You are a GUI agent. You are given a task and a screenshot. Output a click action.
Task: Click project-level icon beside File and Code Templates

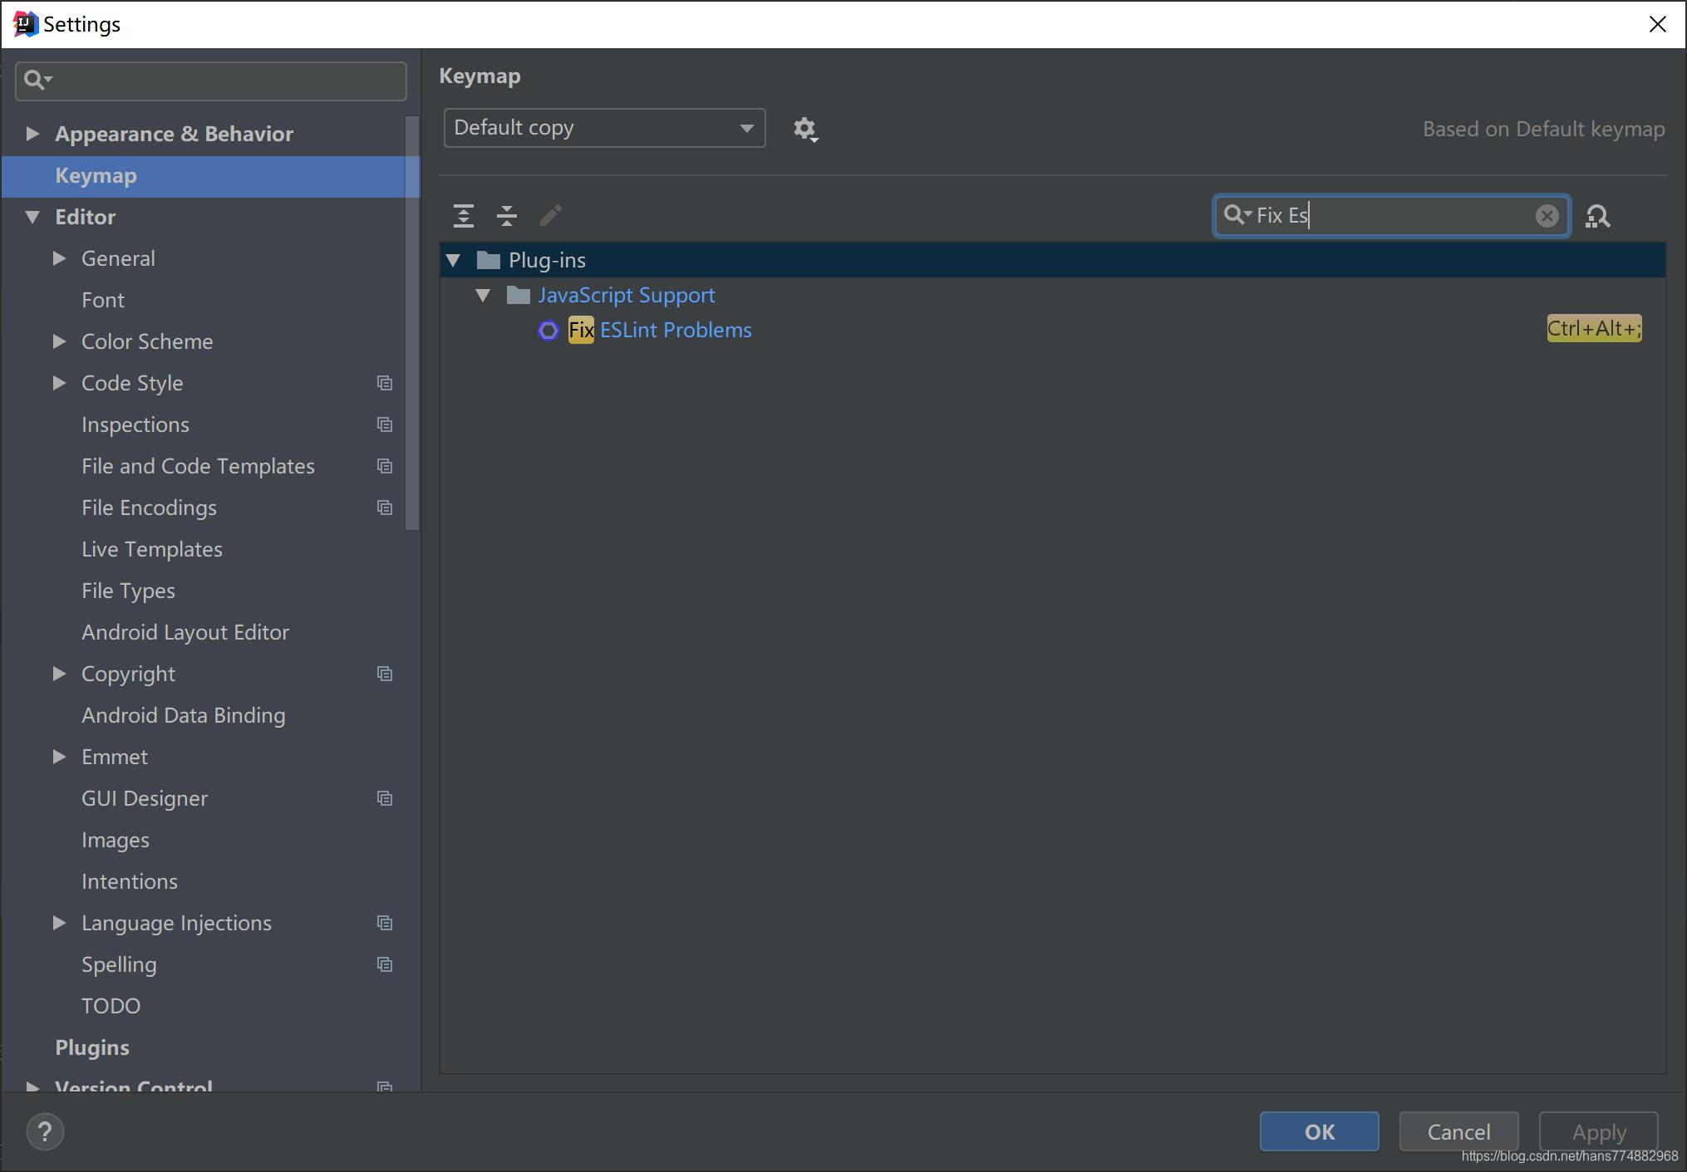point(385,466)
